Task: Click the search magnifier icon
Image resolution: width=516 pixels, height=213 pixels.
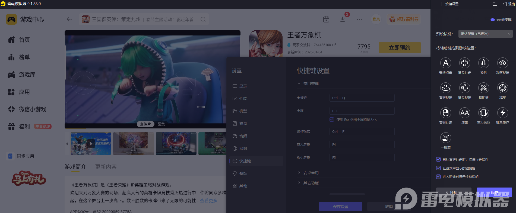Action: pos(203,19)
